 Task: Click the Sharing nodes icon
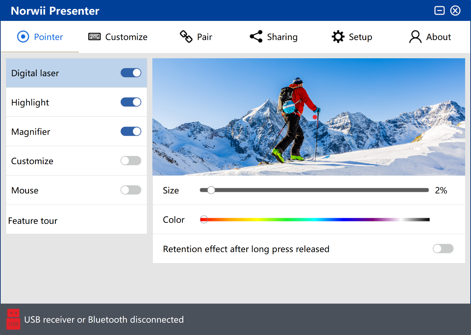click(256, 36)
